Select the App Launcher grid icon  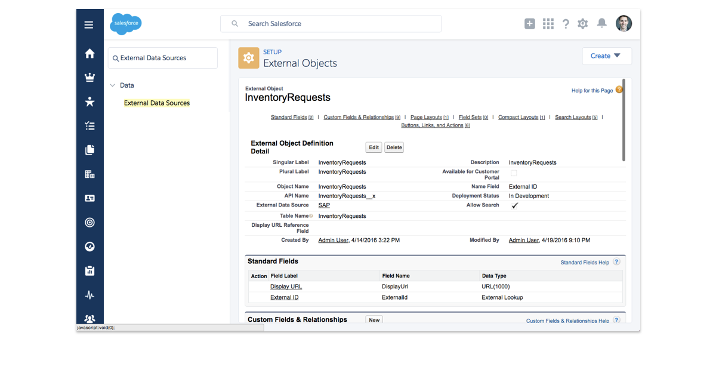pyautogui.click(x=548, y=23)
